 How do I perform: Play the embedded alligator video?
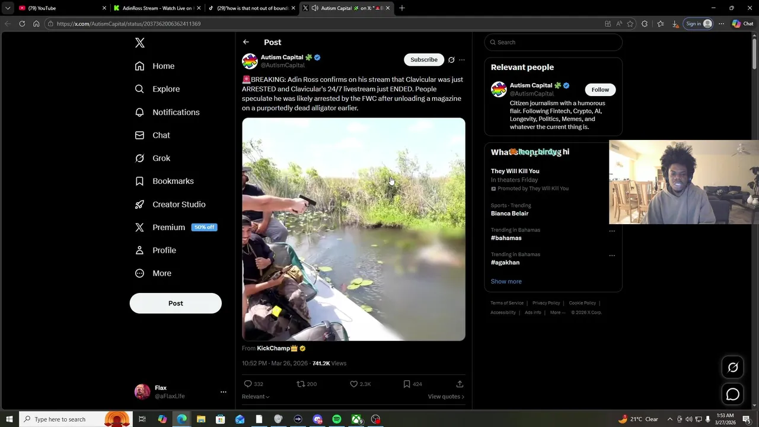click(353, 230)
